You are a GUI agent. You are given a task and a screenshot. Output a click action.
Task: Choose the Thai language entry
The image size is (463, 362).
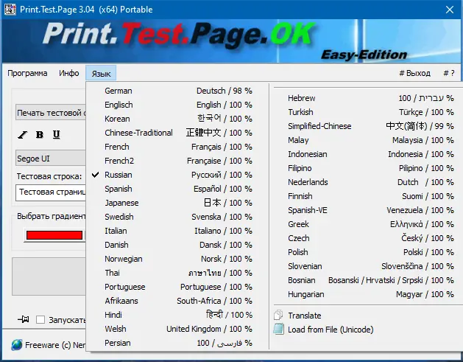tap(178, 273)
